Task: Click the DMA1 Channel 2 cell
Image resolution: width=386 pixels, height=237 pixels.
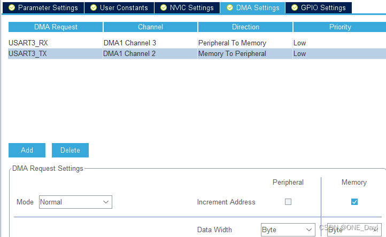Action: click(150, 53)
